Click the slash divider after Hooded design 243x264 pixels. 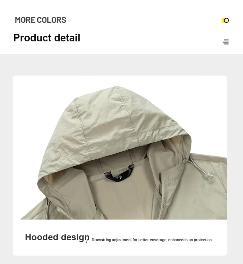point(87,242)
